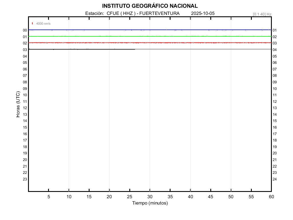Click hour 23 on the left axis
293x220 pixels.
(x=25, y=179)
